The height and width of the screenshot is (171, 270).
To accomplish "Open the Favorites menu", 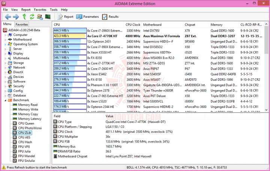I will coord(40,10).
